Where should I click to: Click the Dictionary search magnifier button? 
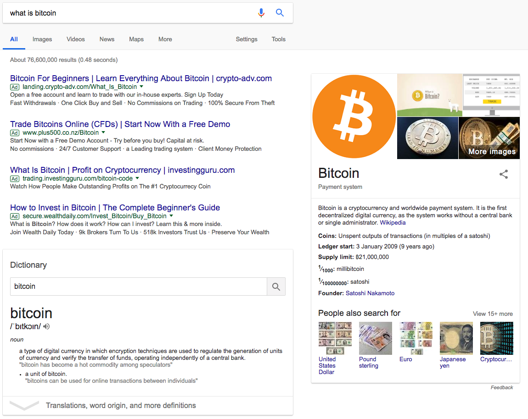pos(276,287)
